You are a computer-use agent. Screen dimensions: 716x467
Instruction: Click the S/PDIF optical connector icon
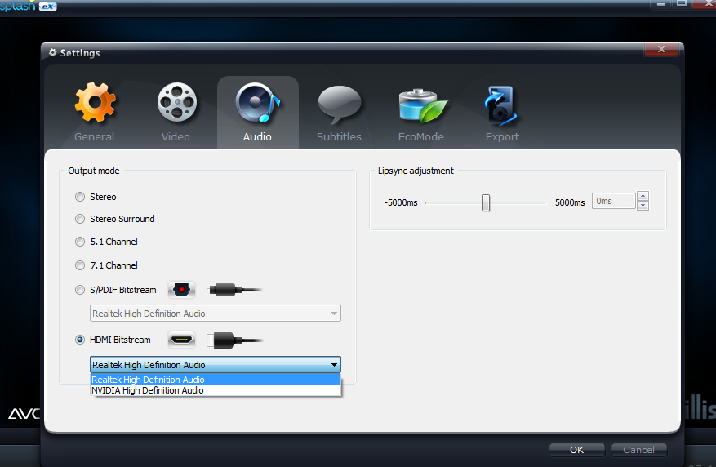coord(181,290)
